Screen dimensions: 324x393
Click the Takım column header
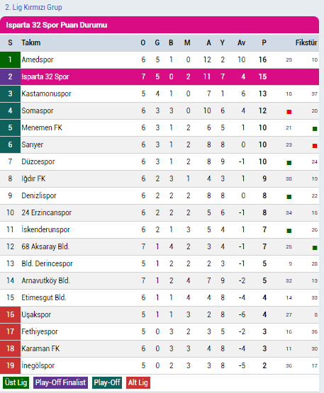[x=31, y=43]
